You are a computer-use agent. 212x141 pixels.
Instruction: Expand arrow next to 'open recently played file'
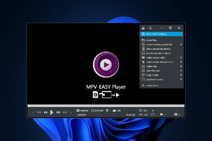click(x=181, y=44)
